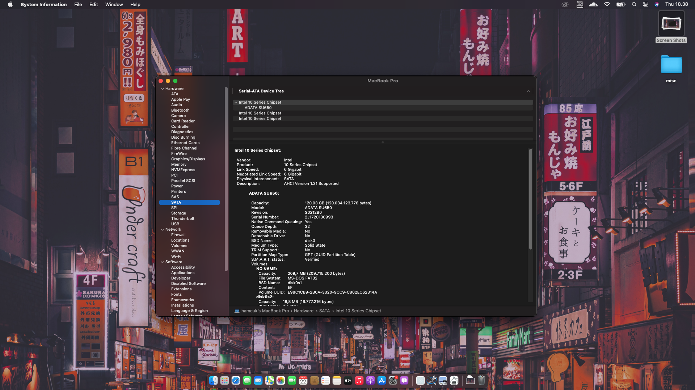The width and height of the screenshot is (695, 390).
Task: Collapse the Network section chevron
Action: pyautogui.click(x=163, y=230)
